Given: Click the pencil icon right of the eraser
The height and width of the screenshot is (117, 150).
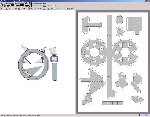Looking at the screenshot, I should pos(41,9).
